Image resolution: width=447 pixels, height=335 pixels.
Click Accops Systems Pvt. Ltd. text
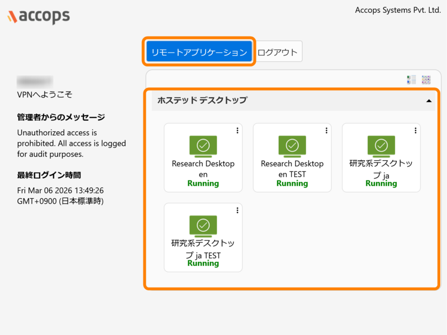(398, 10)
